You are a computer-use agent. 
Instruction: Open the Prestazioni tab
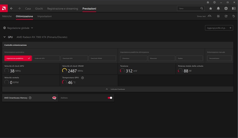click(x=89, y=9)
